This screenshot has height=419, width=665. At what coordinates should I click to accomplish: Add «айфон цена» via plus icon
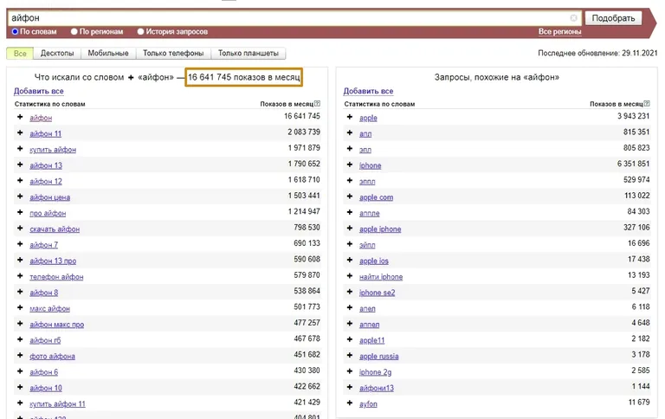coord(20,197)
